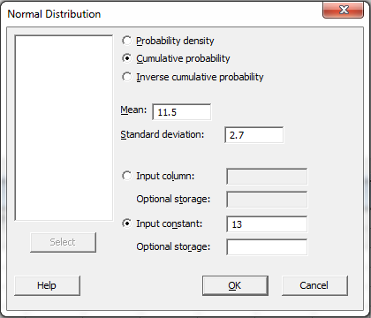Click the Input column text box
Image resolution: width=371 pixels, height=318 pixels.
pos(267,177)
